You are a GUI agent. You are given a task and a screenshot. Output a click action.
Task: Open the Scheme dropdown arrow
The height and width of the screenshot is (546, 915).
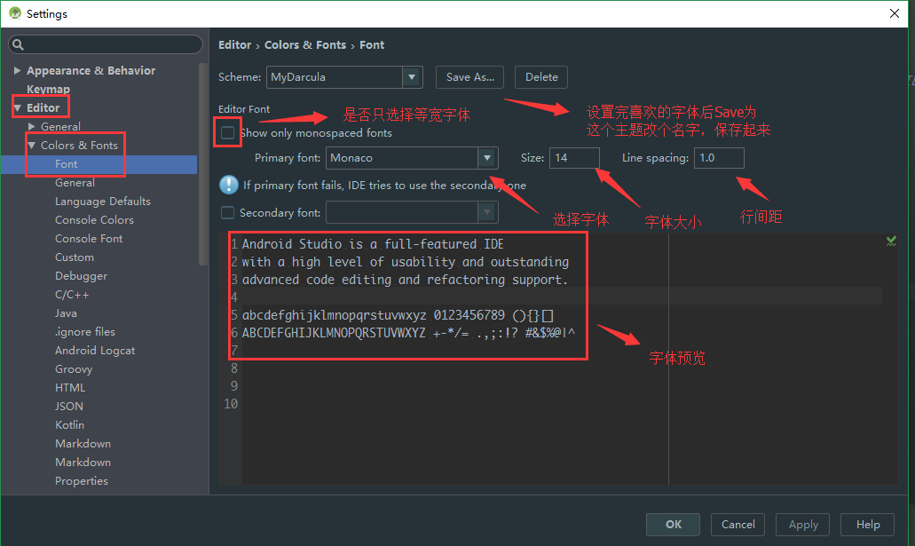click(x=412, y=77)
